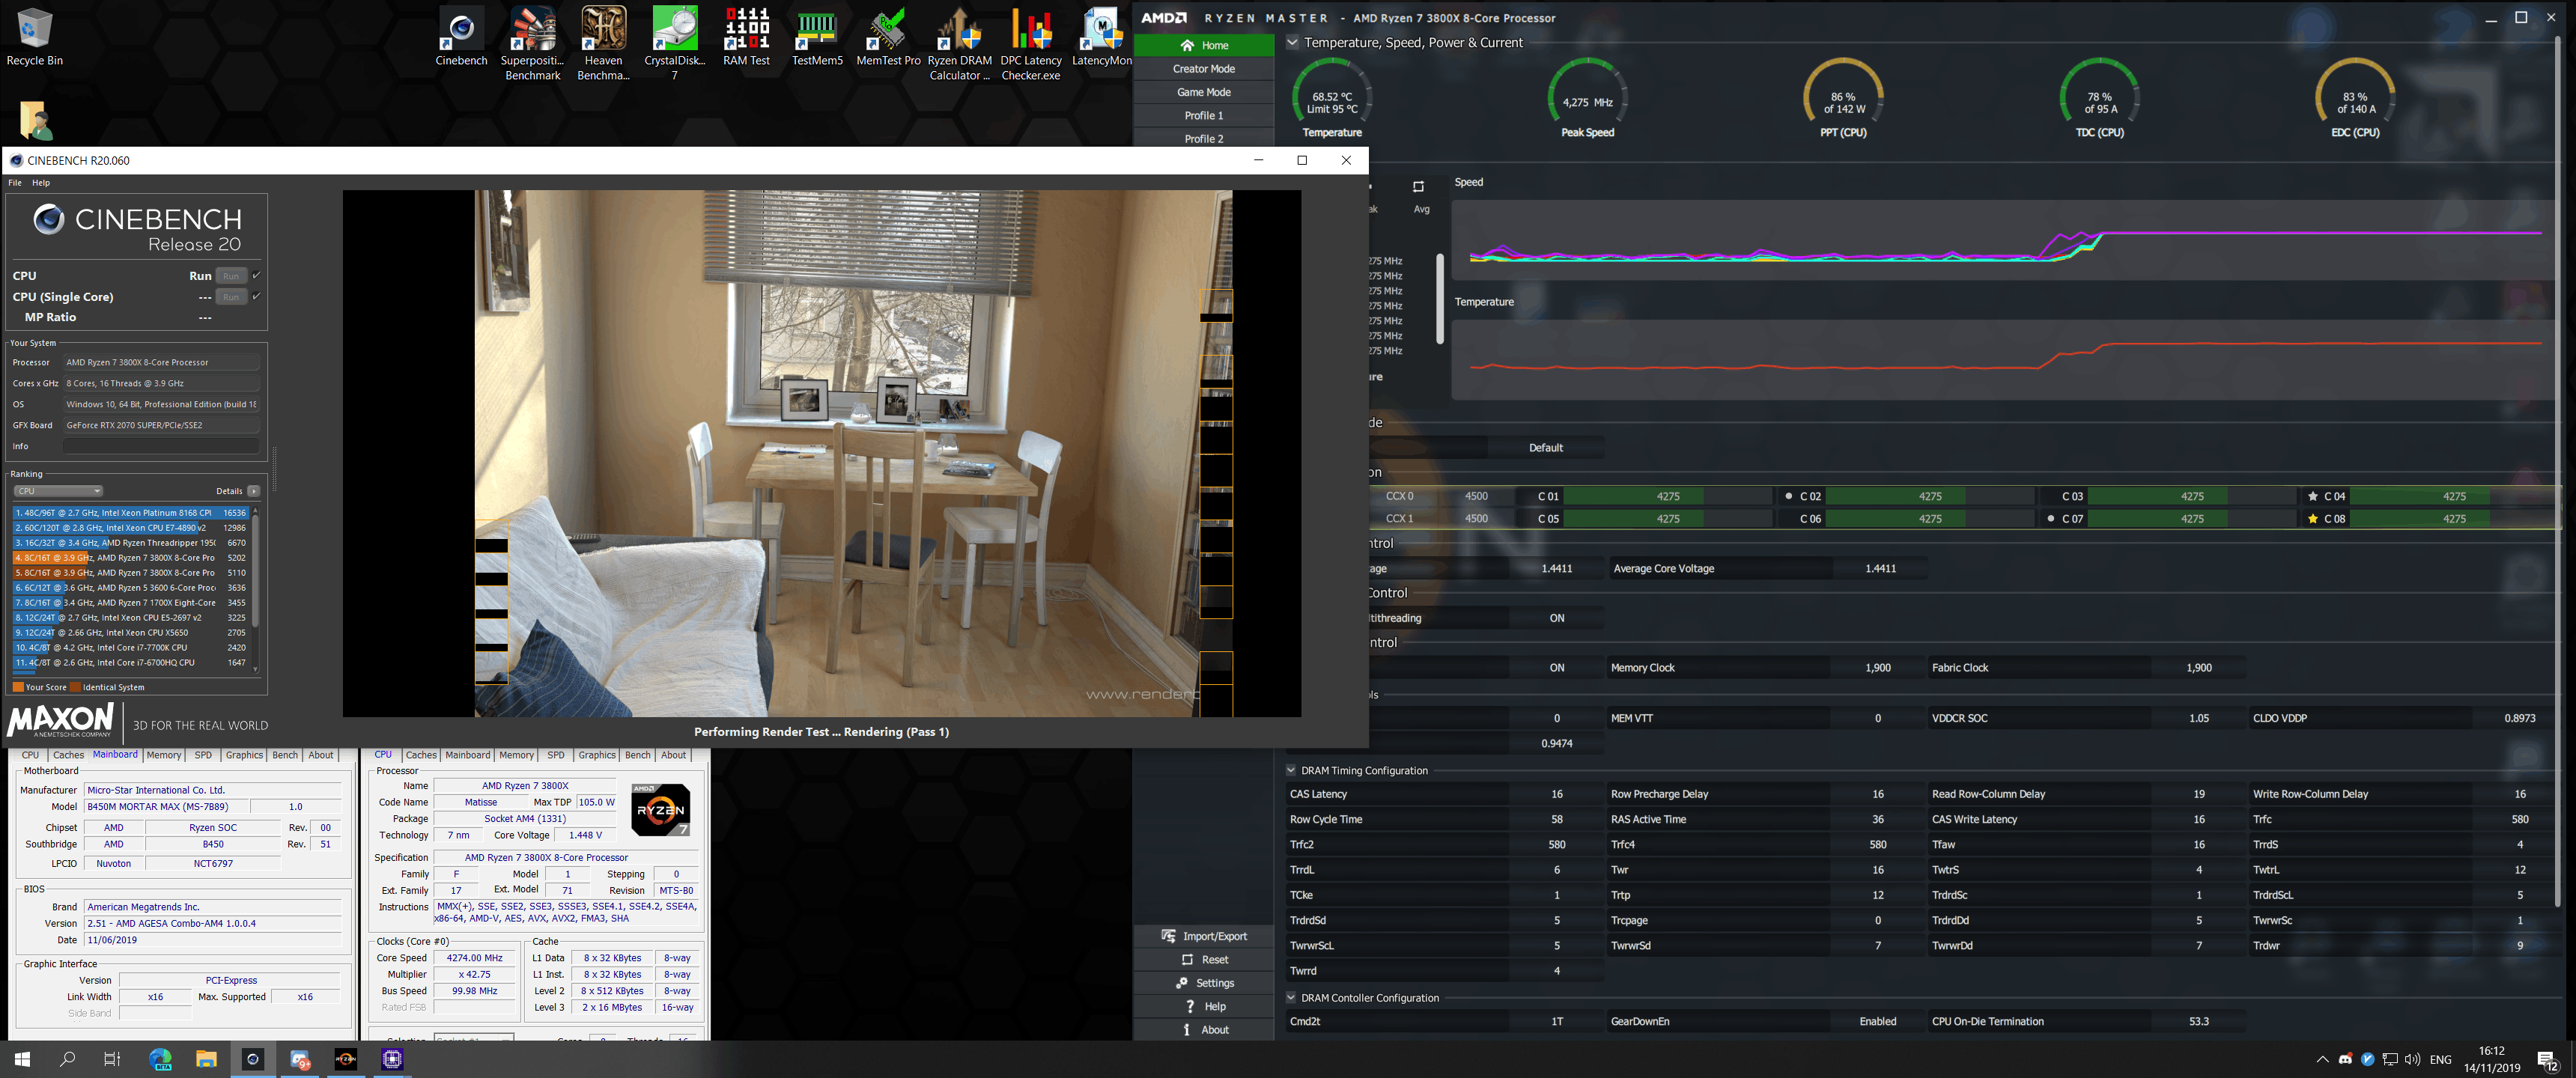Click the multithreading ON value
Viewport: 2576px width, 1078px height.
click(1556, 618)
